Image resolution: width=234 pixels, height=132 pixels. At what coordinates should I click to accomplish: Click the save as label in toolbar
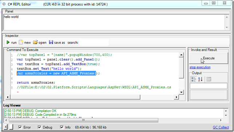point(60,42)
